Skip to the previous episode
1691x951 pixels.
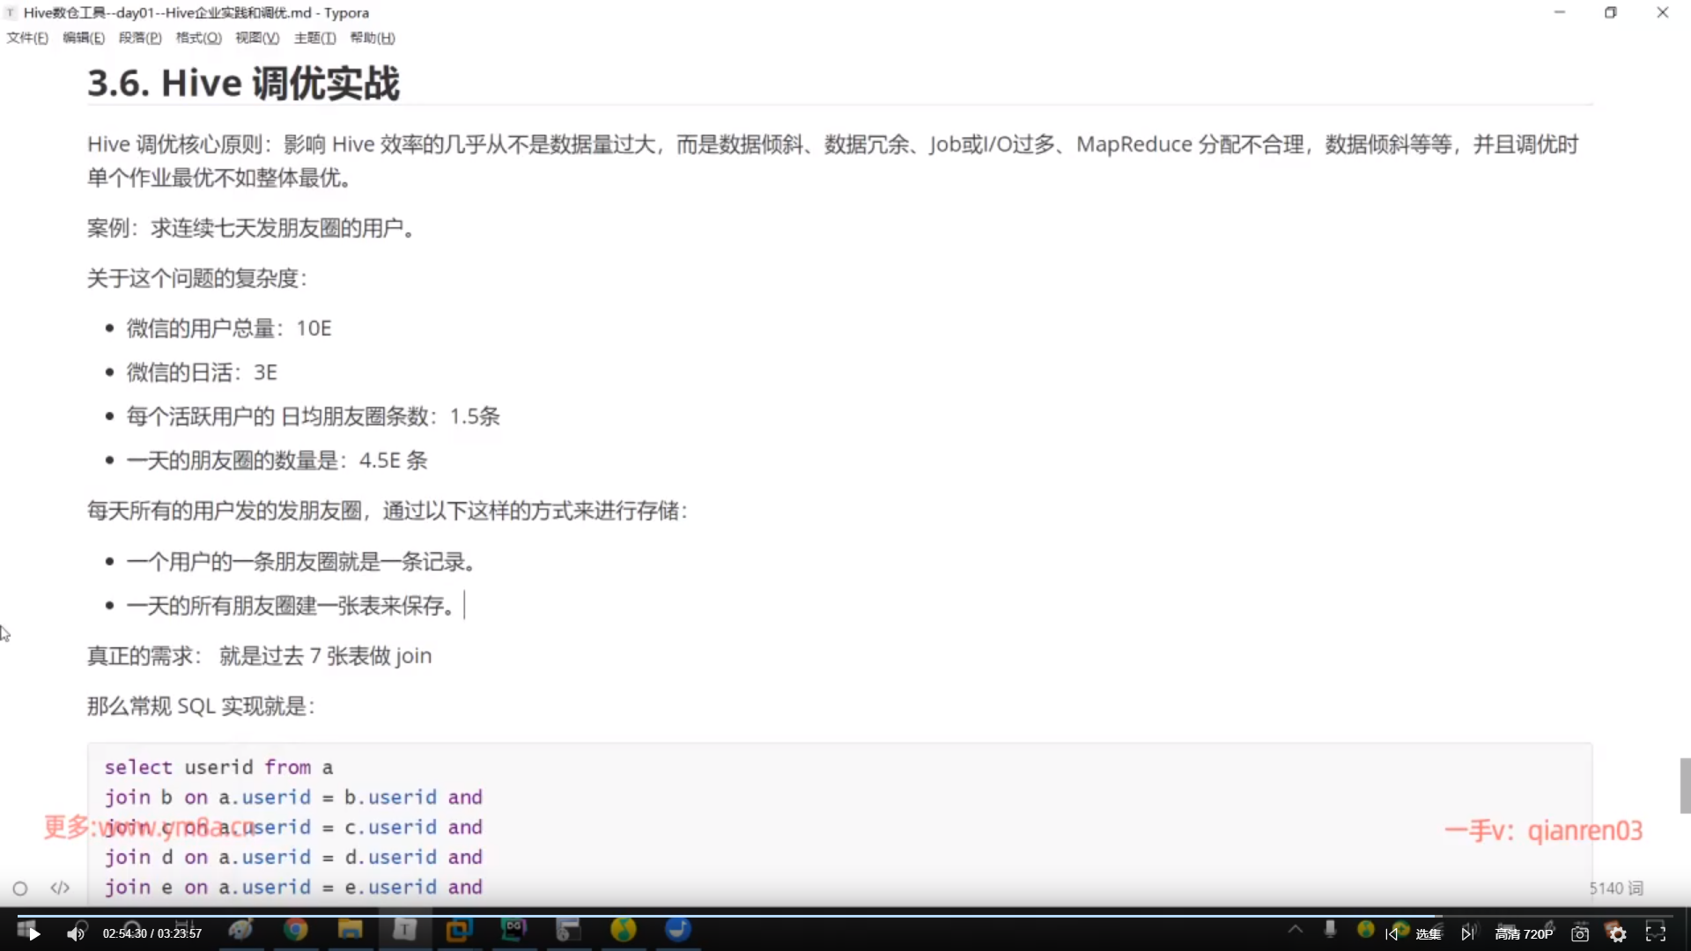(1392, 934)
